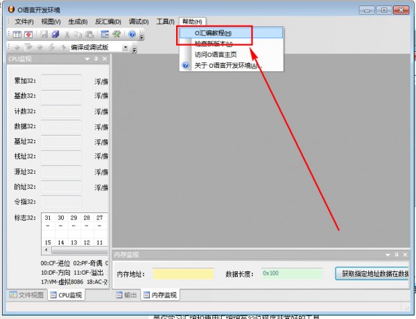Choose O汇编教程(H) from the help menu
The image size is (416, 319).
click(231, 33)
